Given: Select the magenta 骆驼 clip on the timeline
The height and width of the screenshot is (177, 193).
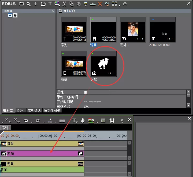Looking at the screenshot, I should (x=42, y=154).
